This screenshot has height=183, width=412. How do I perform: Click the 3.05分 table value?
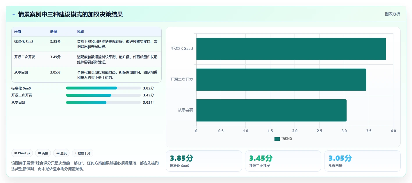click(x=55, y=72)
